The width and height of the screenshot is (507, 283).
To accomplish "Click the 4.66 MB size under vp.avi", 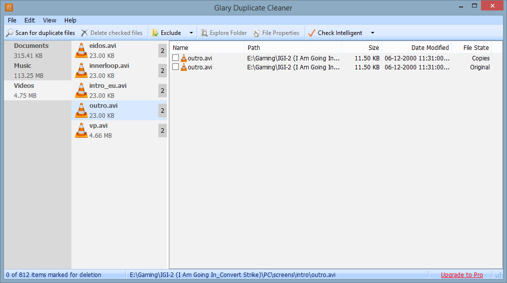I will click(x=100, y=136).
